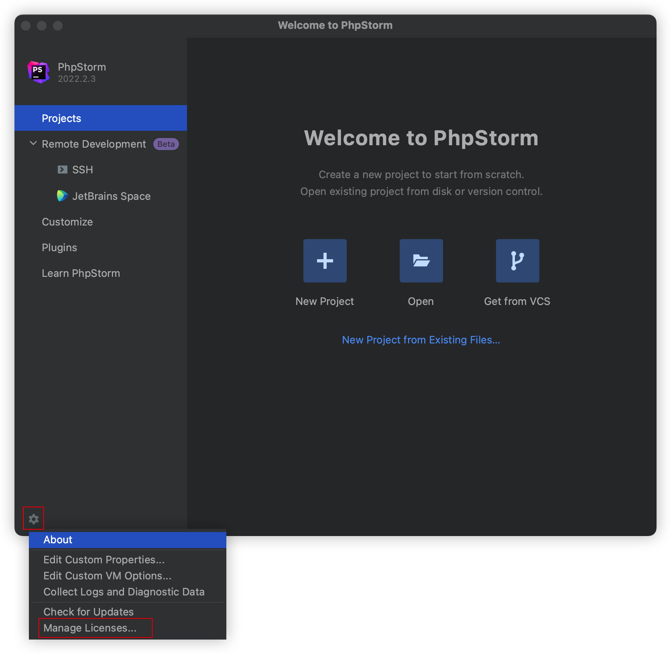Choose About from the popup menu
Screen dimensions: 671x654
click(x=58, y=540)
